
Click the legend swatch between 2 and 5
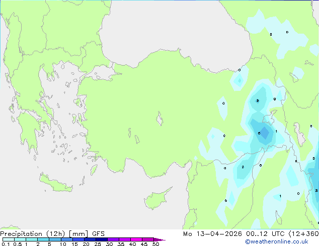[x=43, y=239]
